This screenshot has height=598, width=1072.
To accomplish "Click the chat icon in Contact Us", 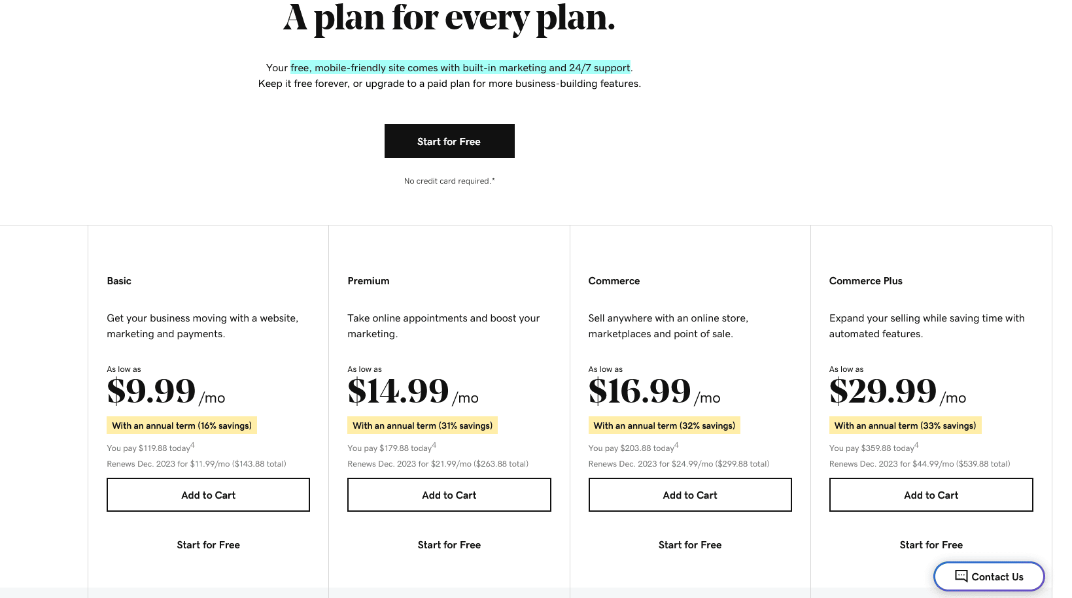I will (x=961, y=576).
